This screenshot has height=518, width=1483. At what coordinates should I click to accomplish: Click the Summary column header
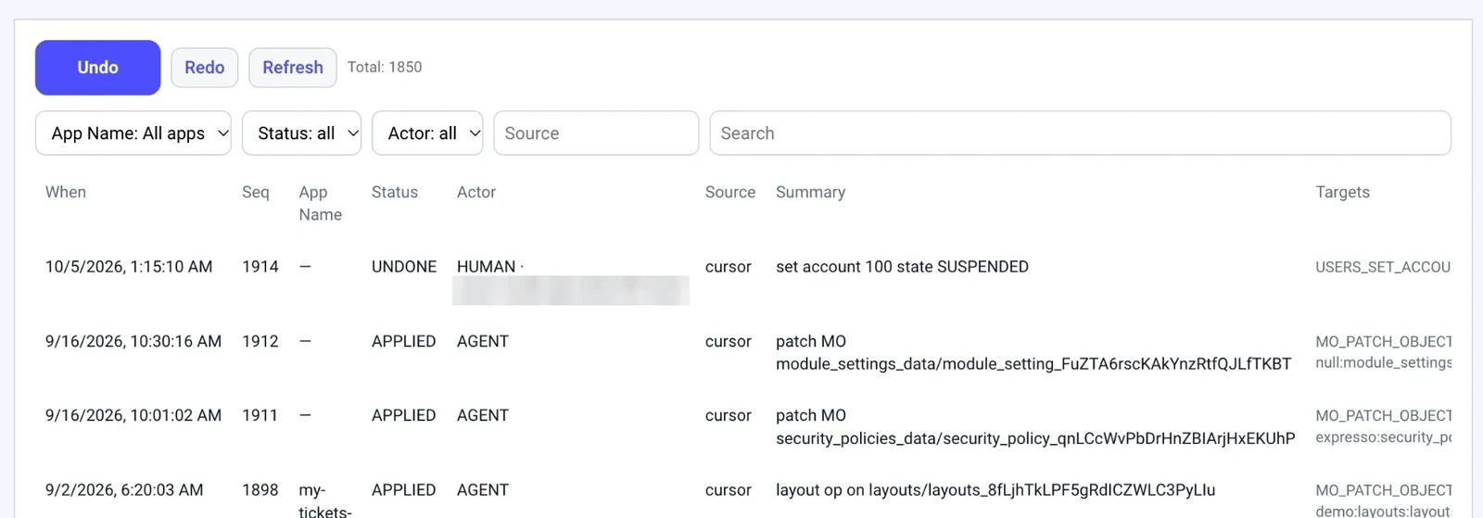811,192
